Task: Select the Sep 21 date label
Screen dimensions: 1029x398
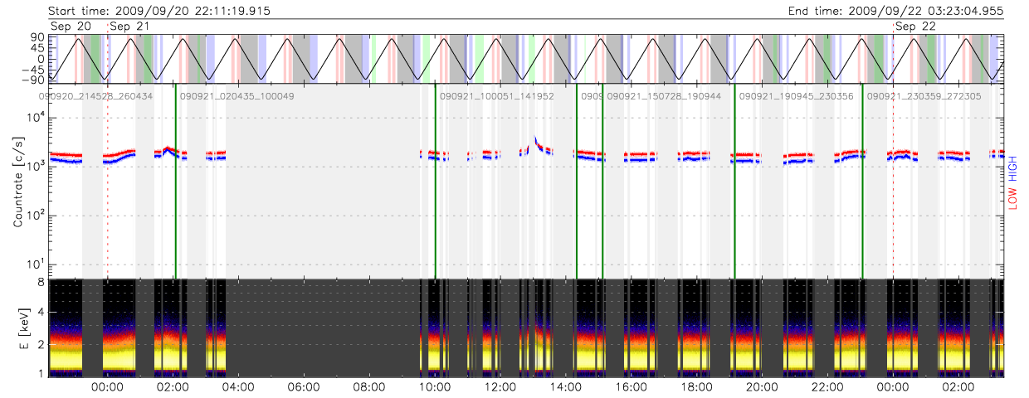Action: click(131, 27)
